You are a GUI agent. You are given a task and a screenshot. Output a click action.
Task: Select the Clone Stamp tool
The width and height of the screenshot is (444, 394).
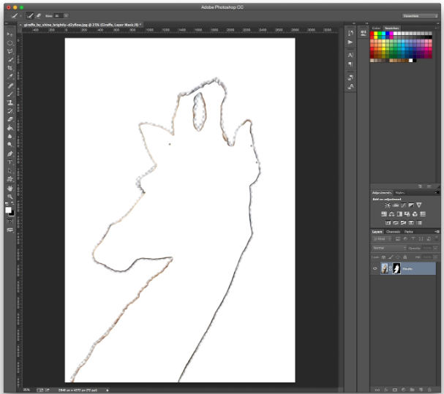[x=10, y=102]
